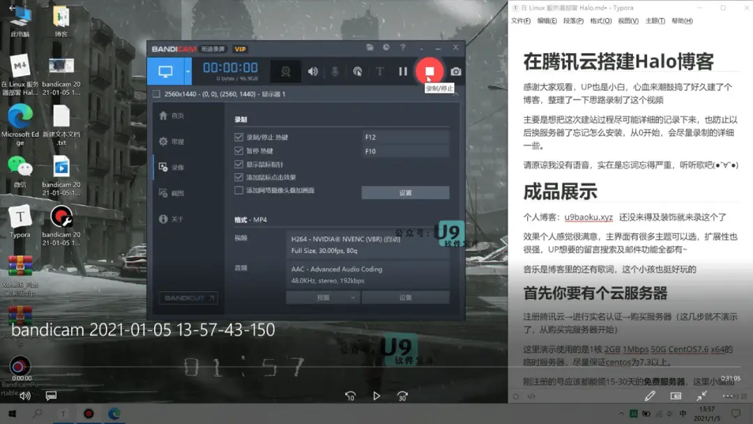This screenshot has width=753, height=424.
Task: Toggle the speaker sound icon in Bandicam
Action: (x=312, y=72)
